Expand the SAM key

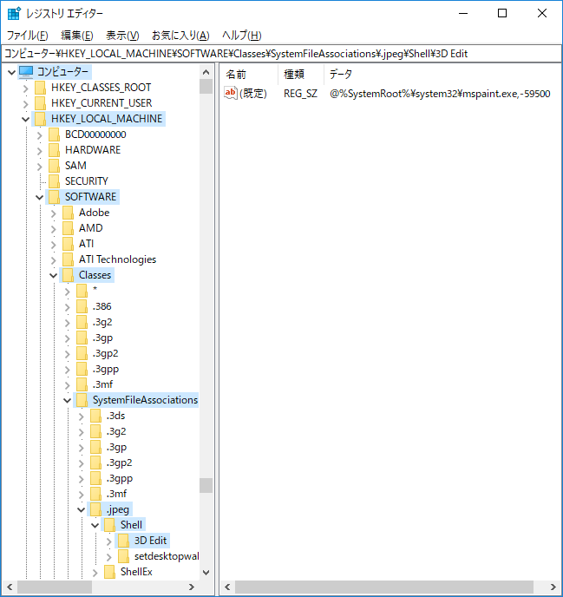click(x=39, y=167)
